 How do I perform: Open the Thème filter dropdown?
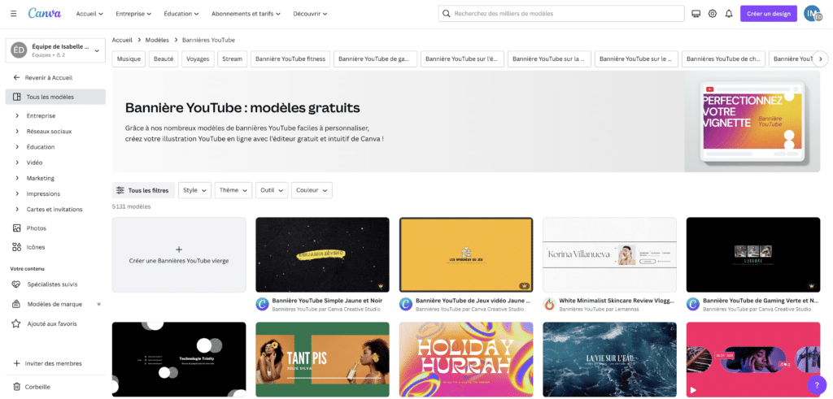coord(233,190)
